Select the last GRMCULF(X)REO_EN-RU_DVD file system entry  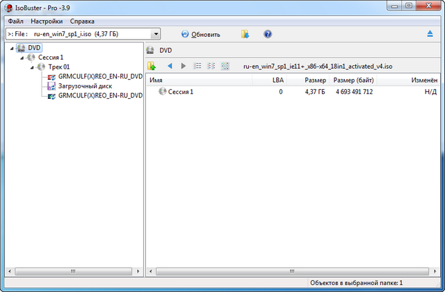pos(100,96)
